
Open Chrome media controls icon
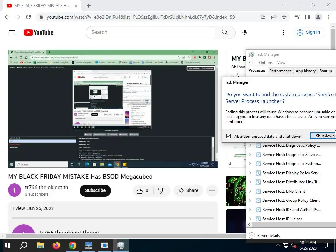pos(297,17)
